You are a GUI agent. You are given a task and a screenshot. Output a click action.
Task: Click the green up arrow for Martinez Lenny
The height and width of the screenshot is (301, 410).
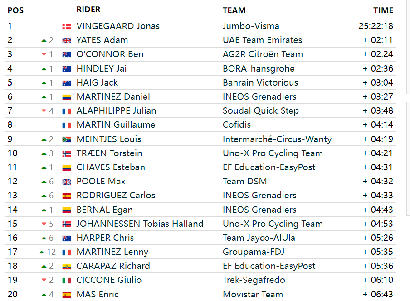pos(42,252)
